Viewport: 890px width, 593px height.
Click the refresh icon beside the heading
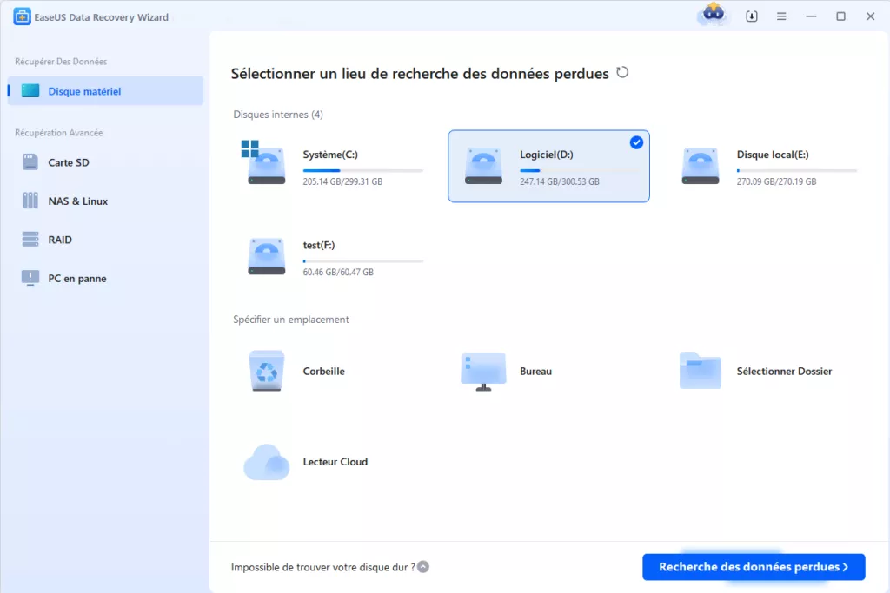tap(622, 73)
